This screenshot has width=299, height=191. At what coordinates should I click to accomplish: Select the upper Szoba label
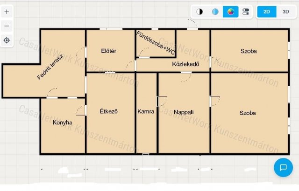coord(249,51)
